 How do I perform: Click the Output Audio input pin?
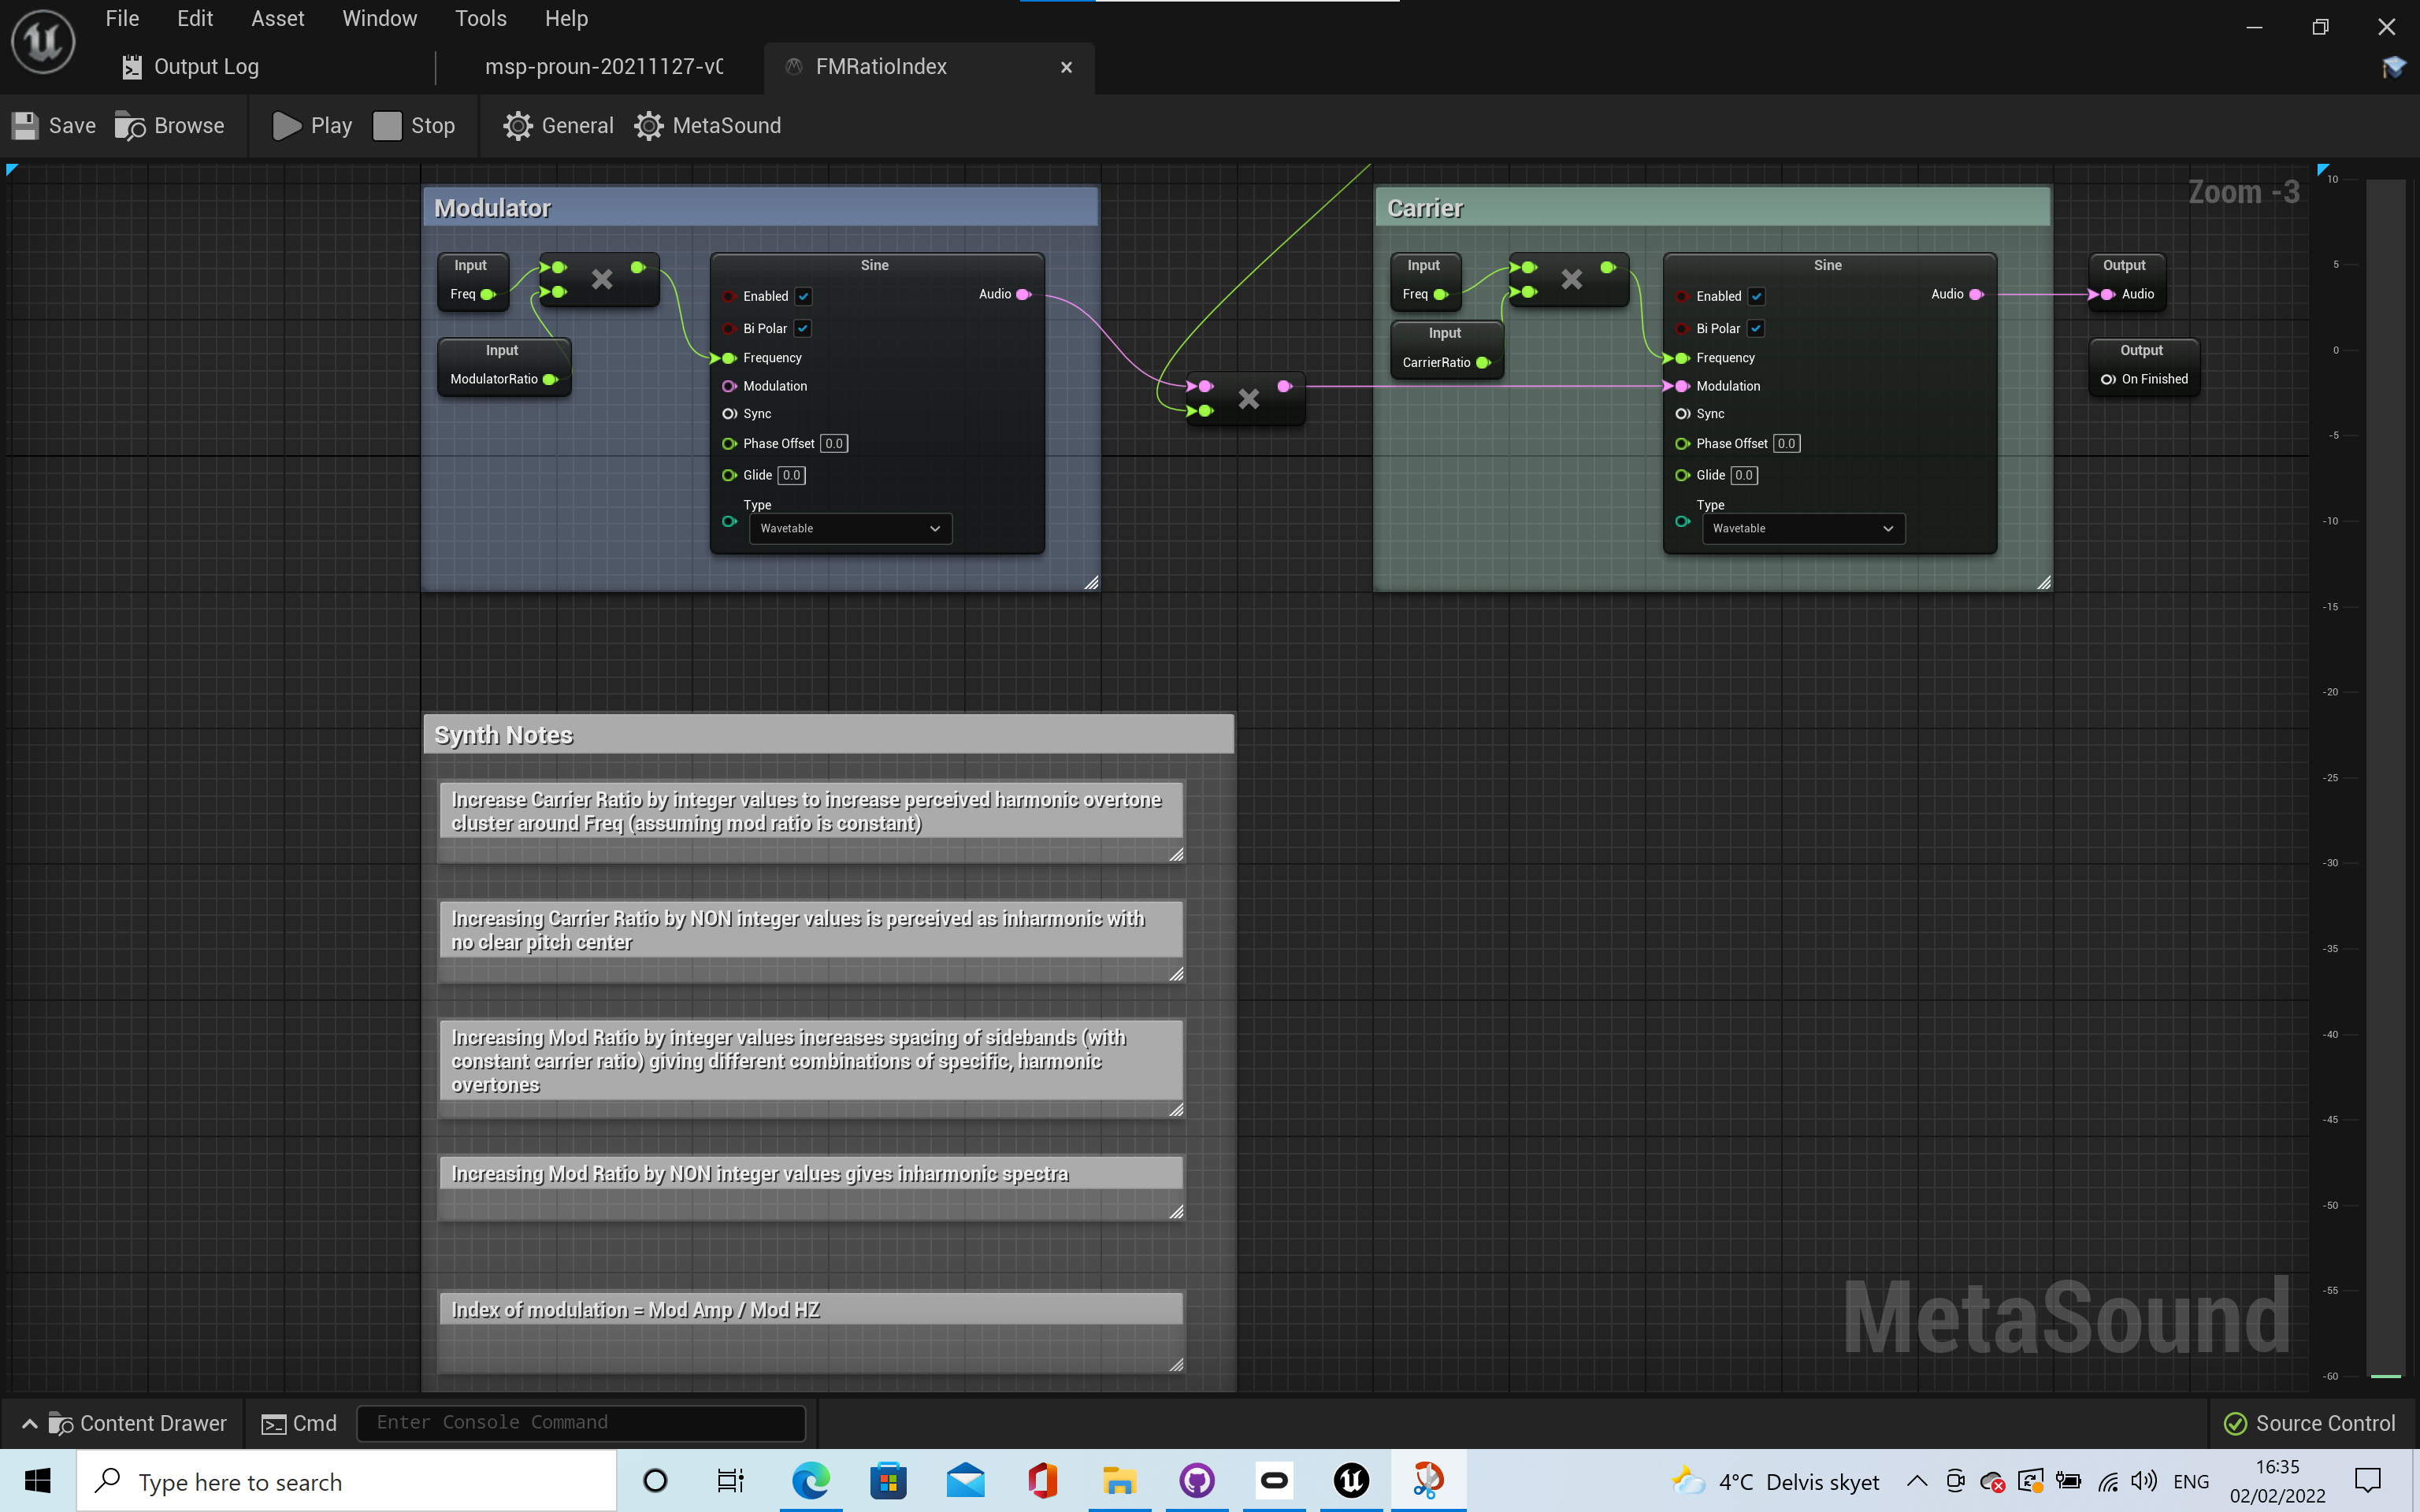coord(2106,294)
